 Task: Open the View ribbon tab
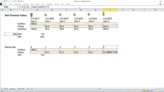(43, 4)
